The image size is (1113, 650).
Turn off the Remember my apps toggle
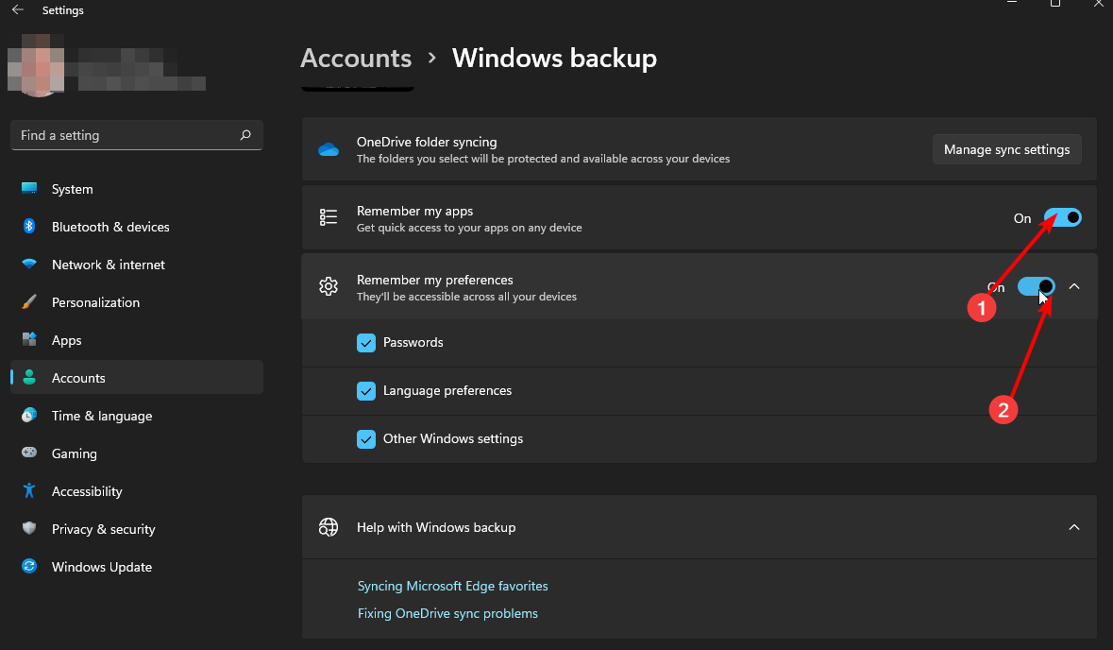point(1064,217)
